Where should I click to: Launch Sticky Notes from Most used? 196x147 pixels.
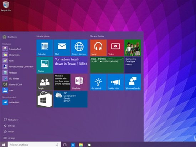11,55
